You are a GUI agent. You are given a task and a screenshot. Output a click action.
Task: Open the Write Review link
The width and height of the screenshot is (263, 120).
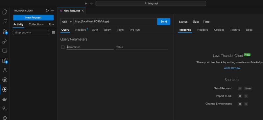(232, 68)
